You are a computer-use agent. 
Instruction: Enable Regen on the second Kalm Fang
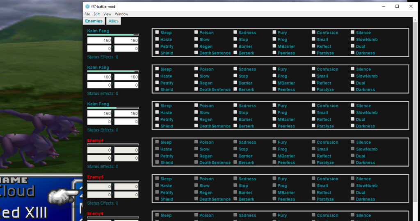[x=196, y=83]
